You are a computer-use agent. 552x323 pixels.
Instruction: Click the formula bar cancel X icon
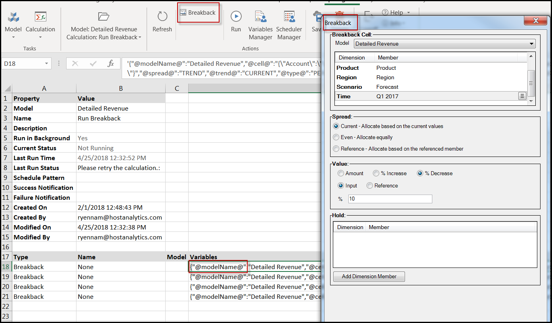pyautogui.click(x=75, y=63)
